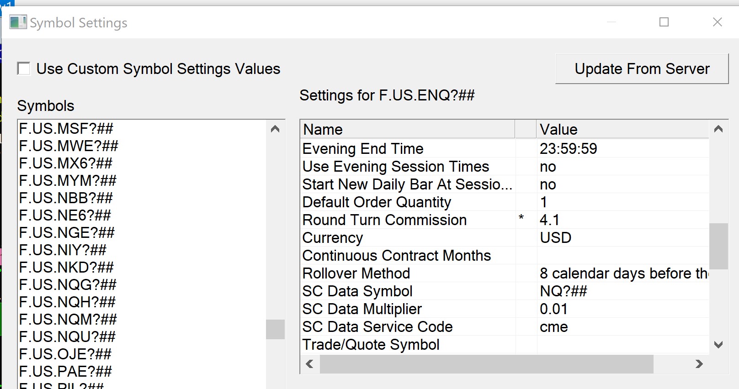
Task: Click the horizontal scrollbar thumb
Action: tap(486, 364)
